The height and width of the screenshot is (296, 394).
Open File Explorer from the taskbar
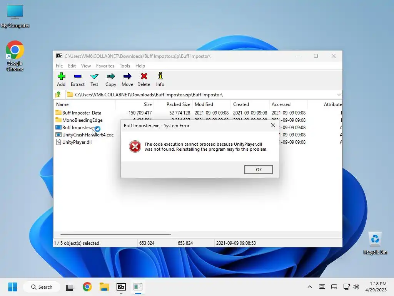click(x=104, y=287)
